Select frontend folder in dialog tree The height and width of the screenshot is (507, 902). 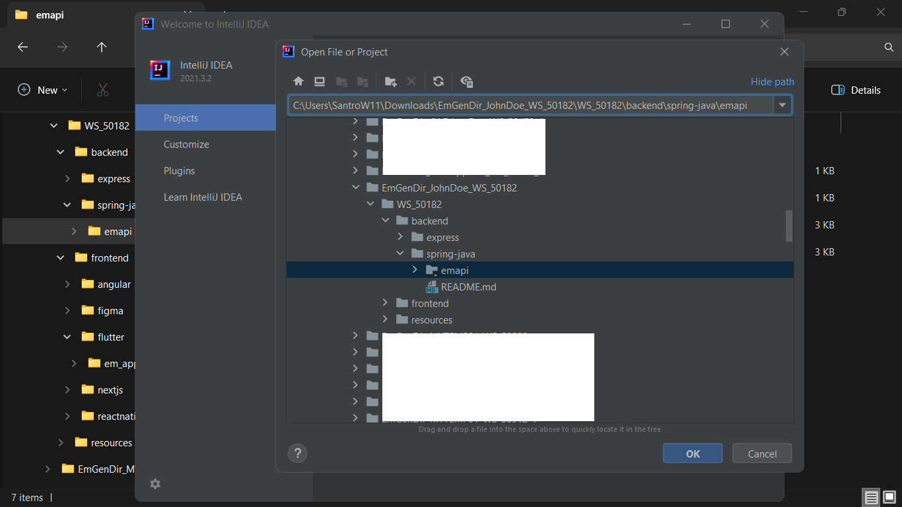tap(423, 303)
